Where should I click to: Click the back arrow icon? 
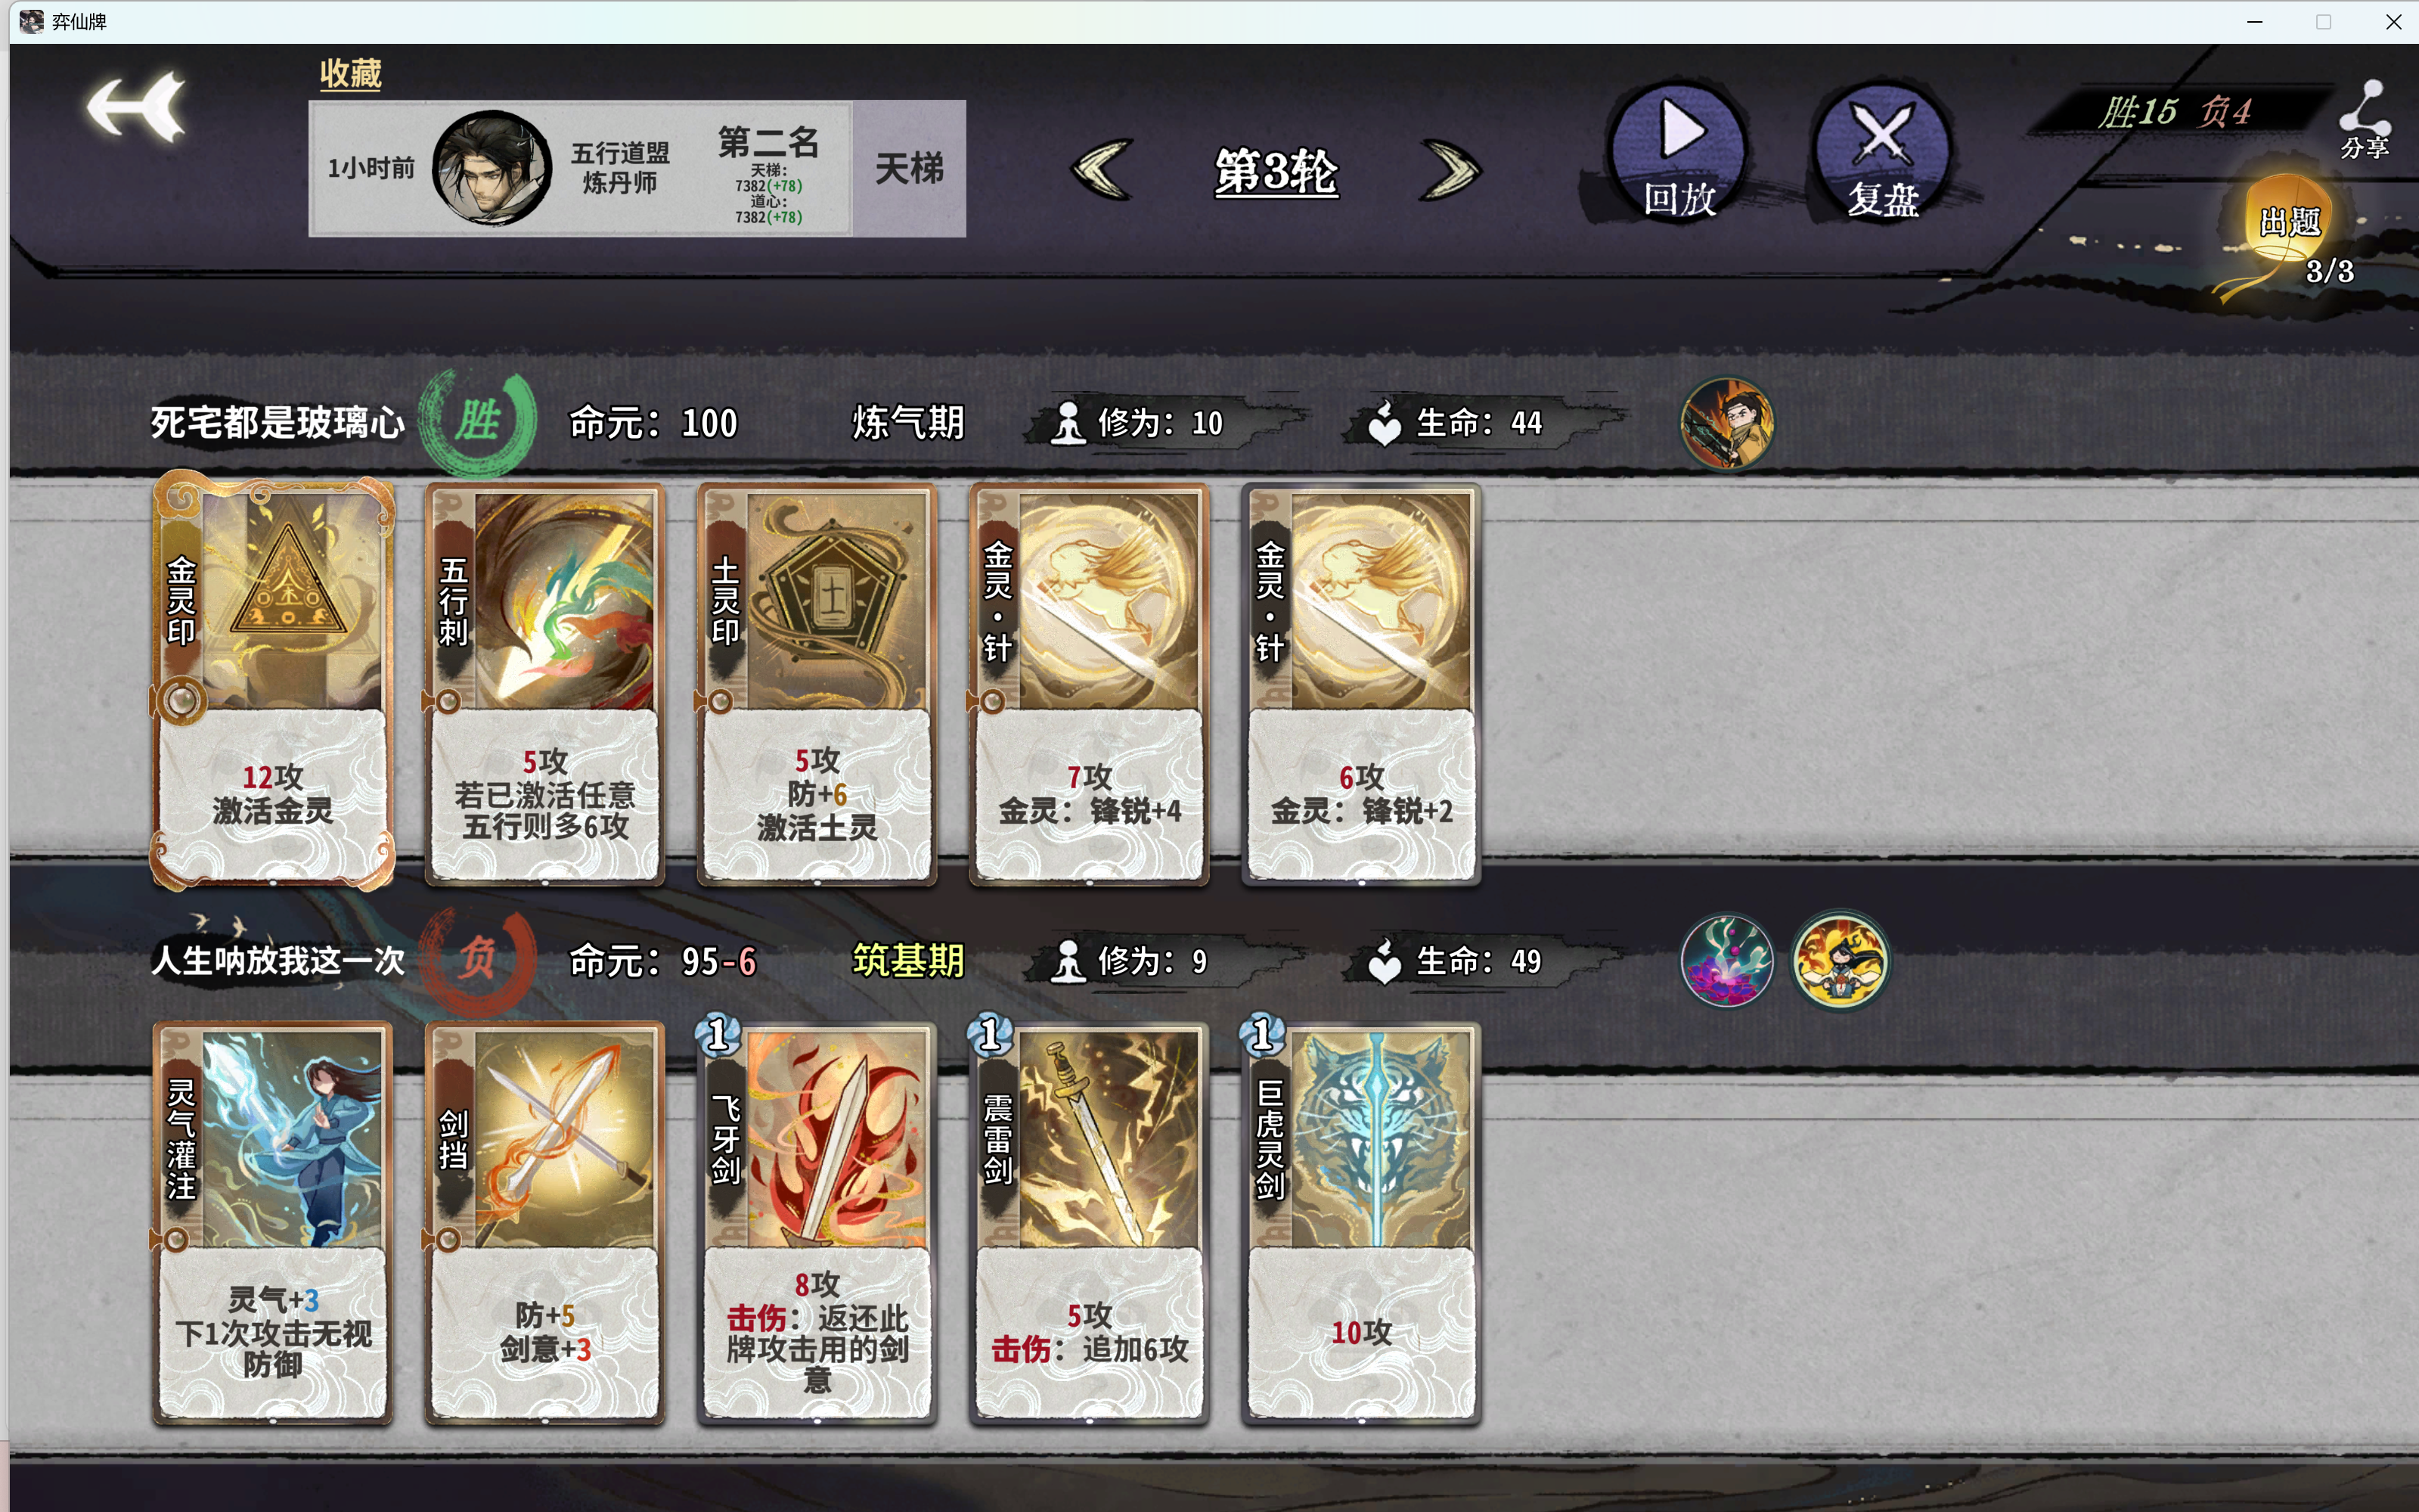136,107
